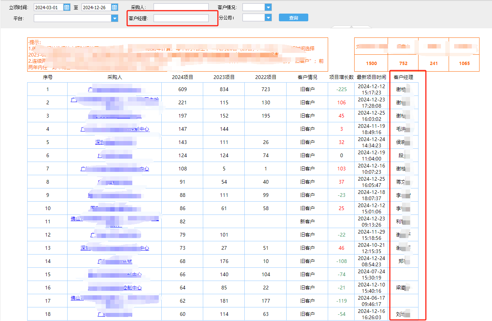Focus the 采购人 input field

tap(181, 7)
